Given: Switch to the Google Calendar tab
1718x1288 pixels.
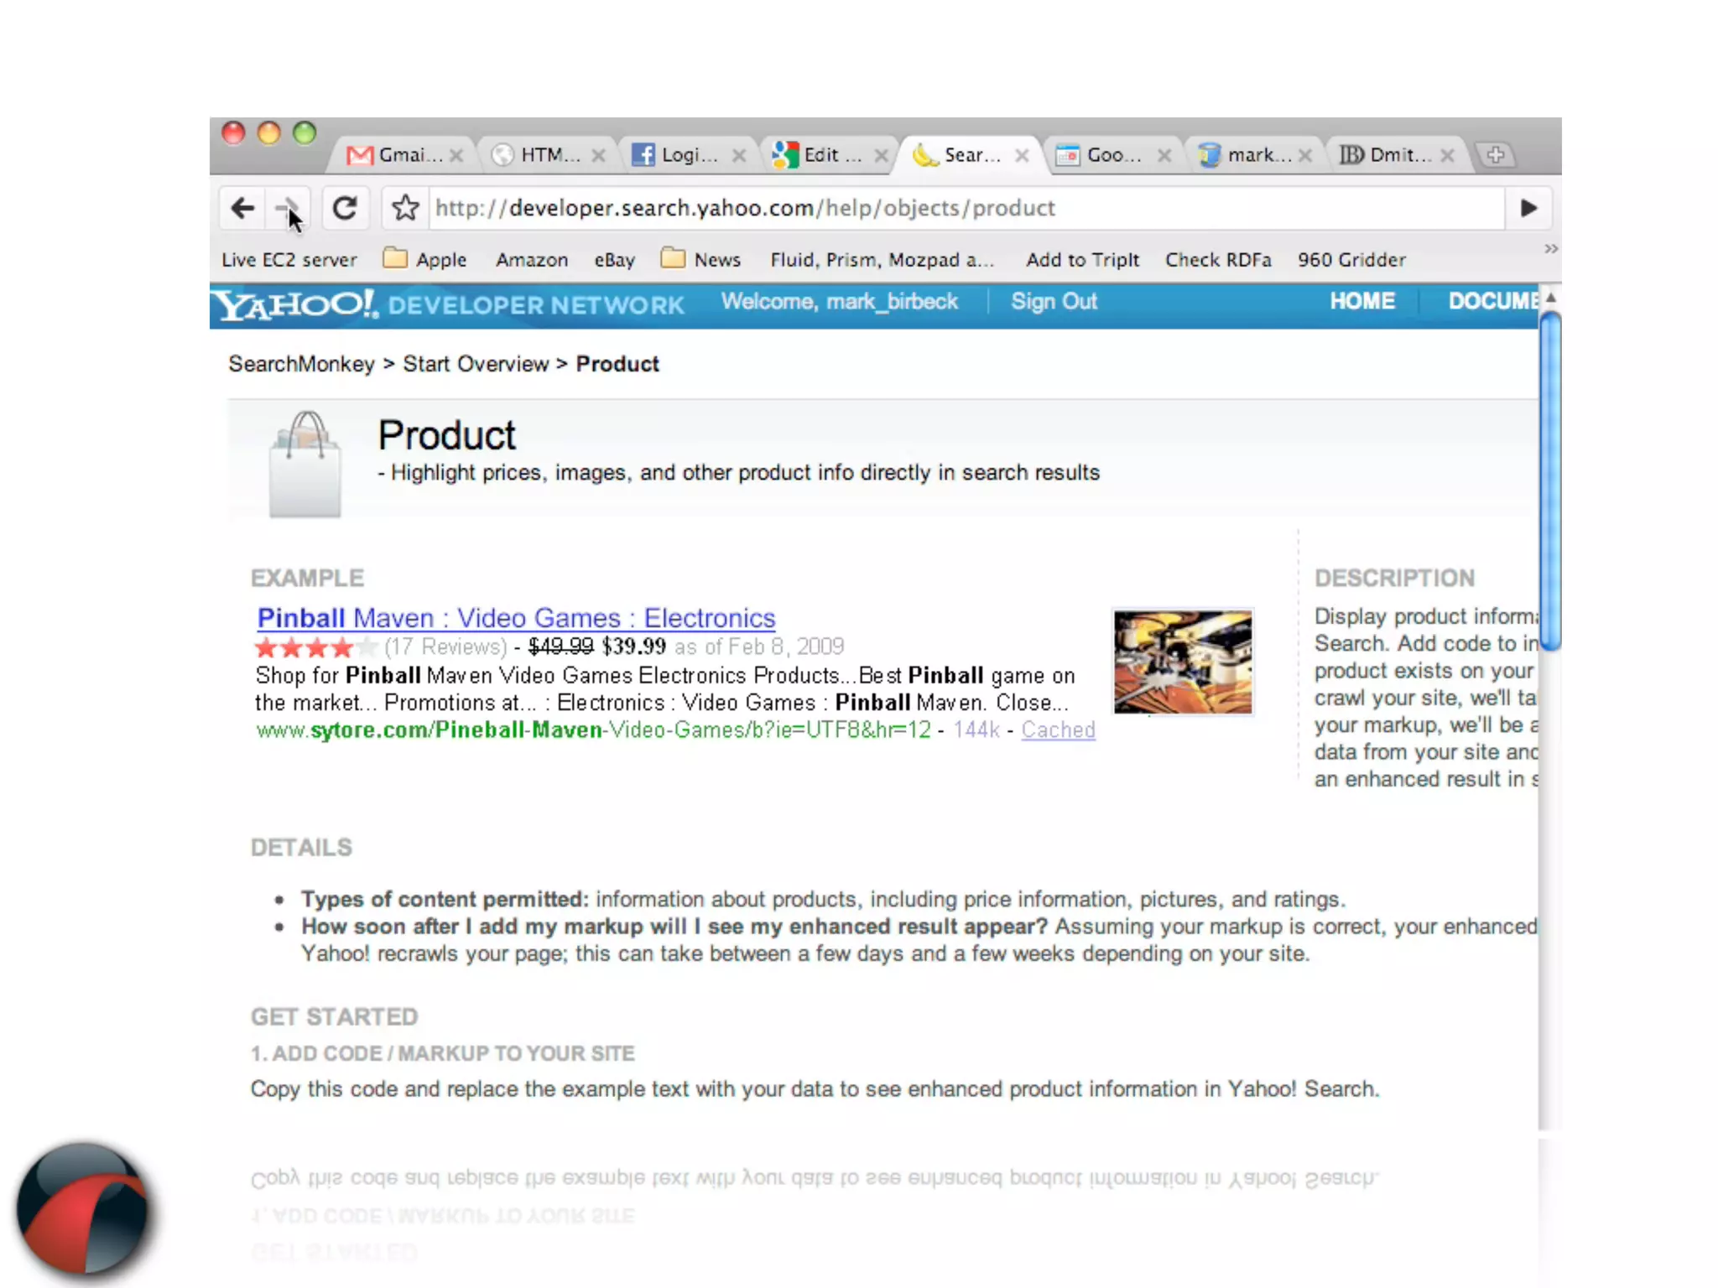Looking at the screenshot, I should click(x=1104, y=155).
